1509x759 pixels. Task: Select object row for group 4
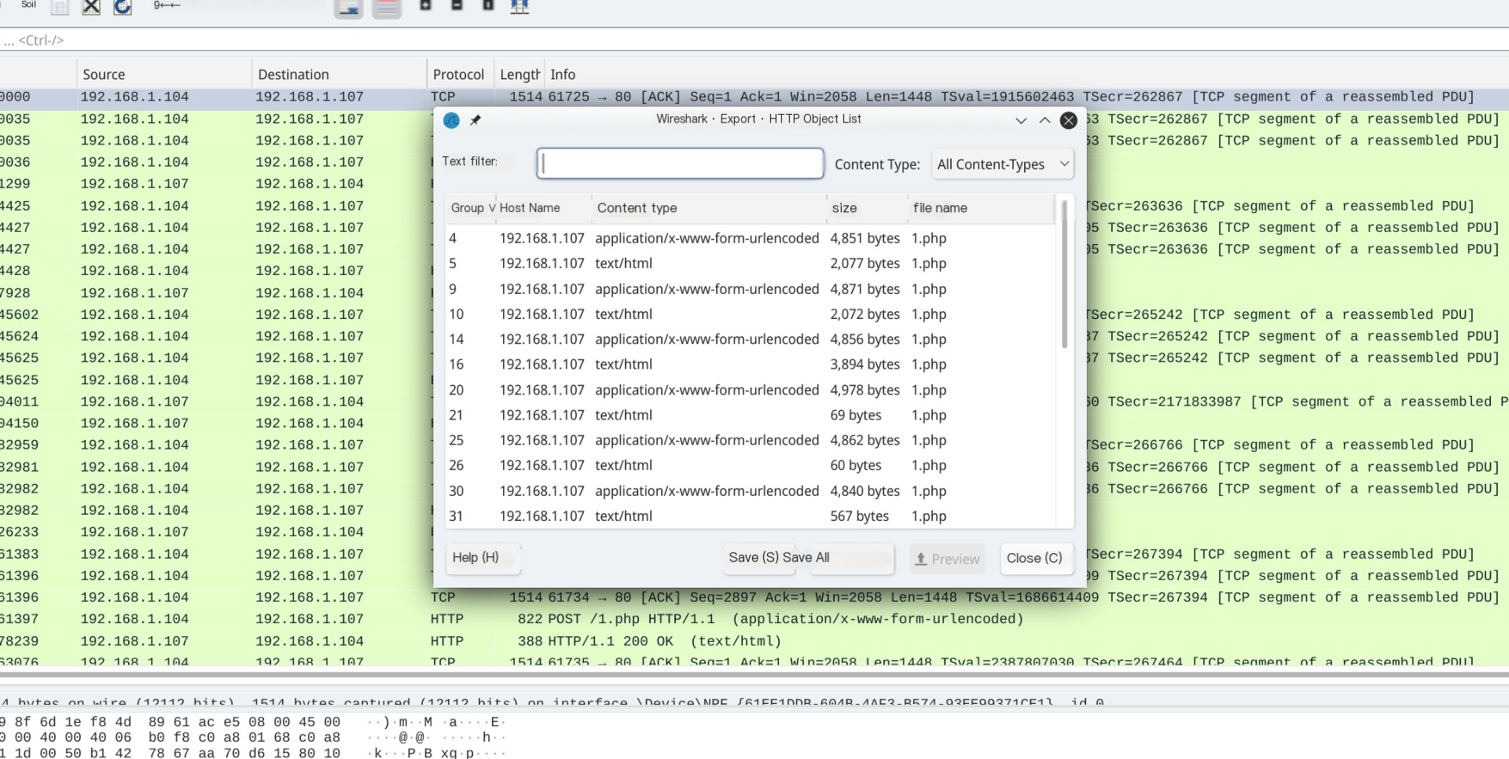pyautogui.click(x=750, y=238)
